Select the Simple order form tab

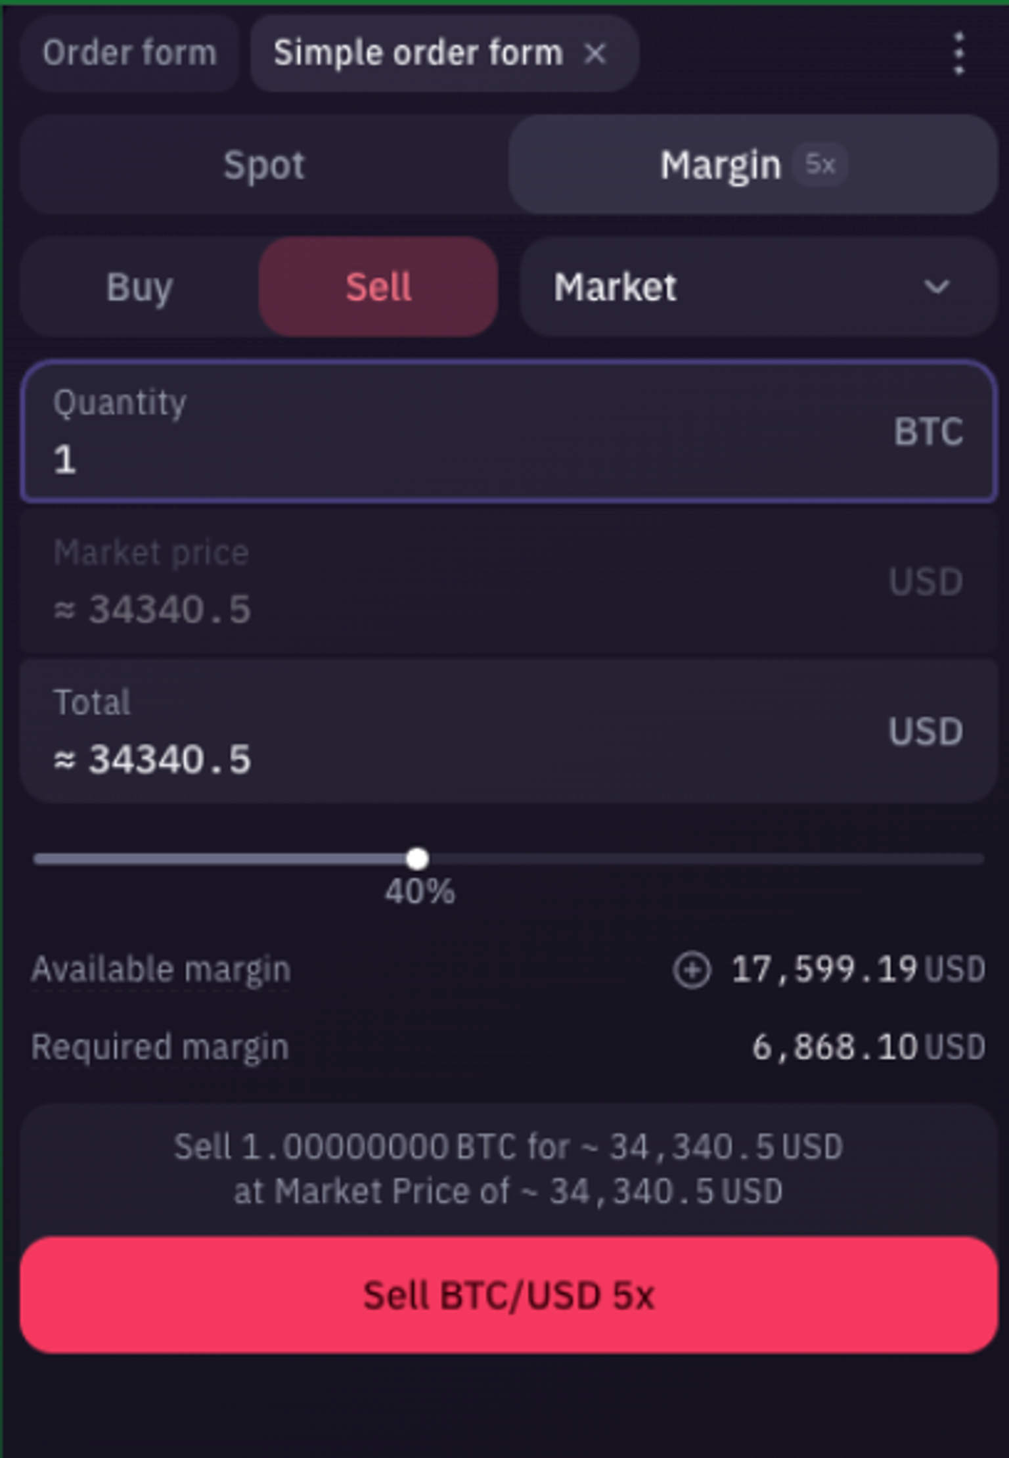click(418, 53)
